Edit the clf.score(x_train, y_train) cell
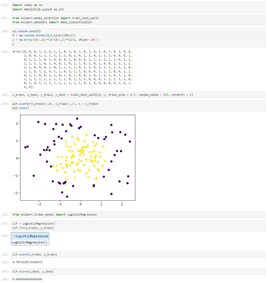The width and height of the screenshot is (268, 283). [138, 254]
